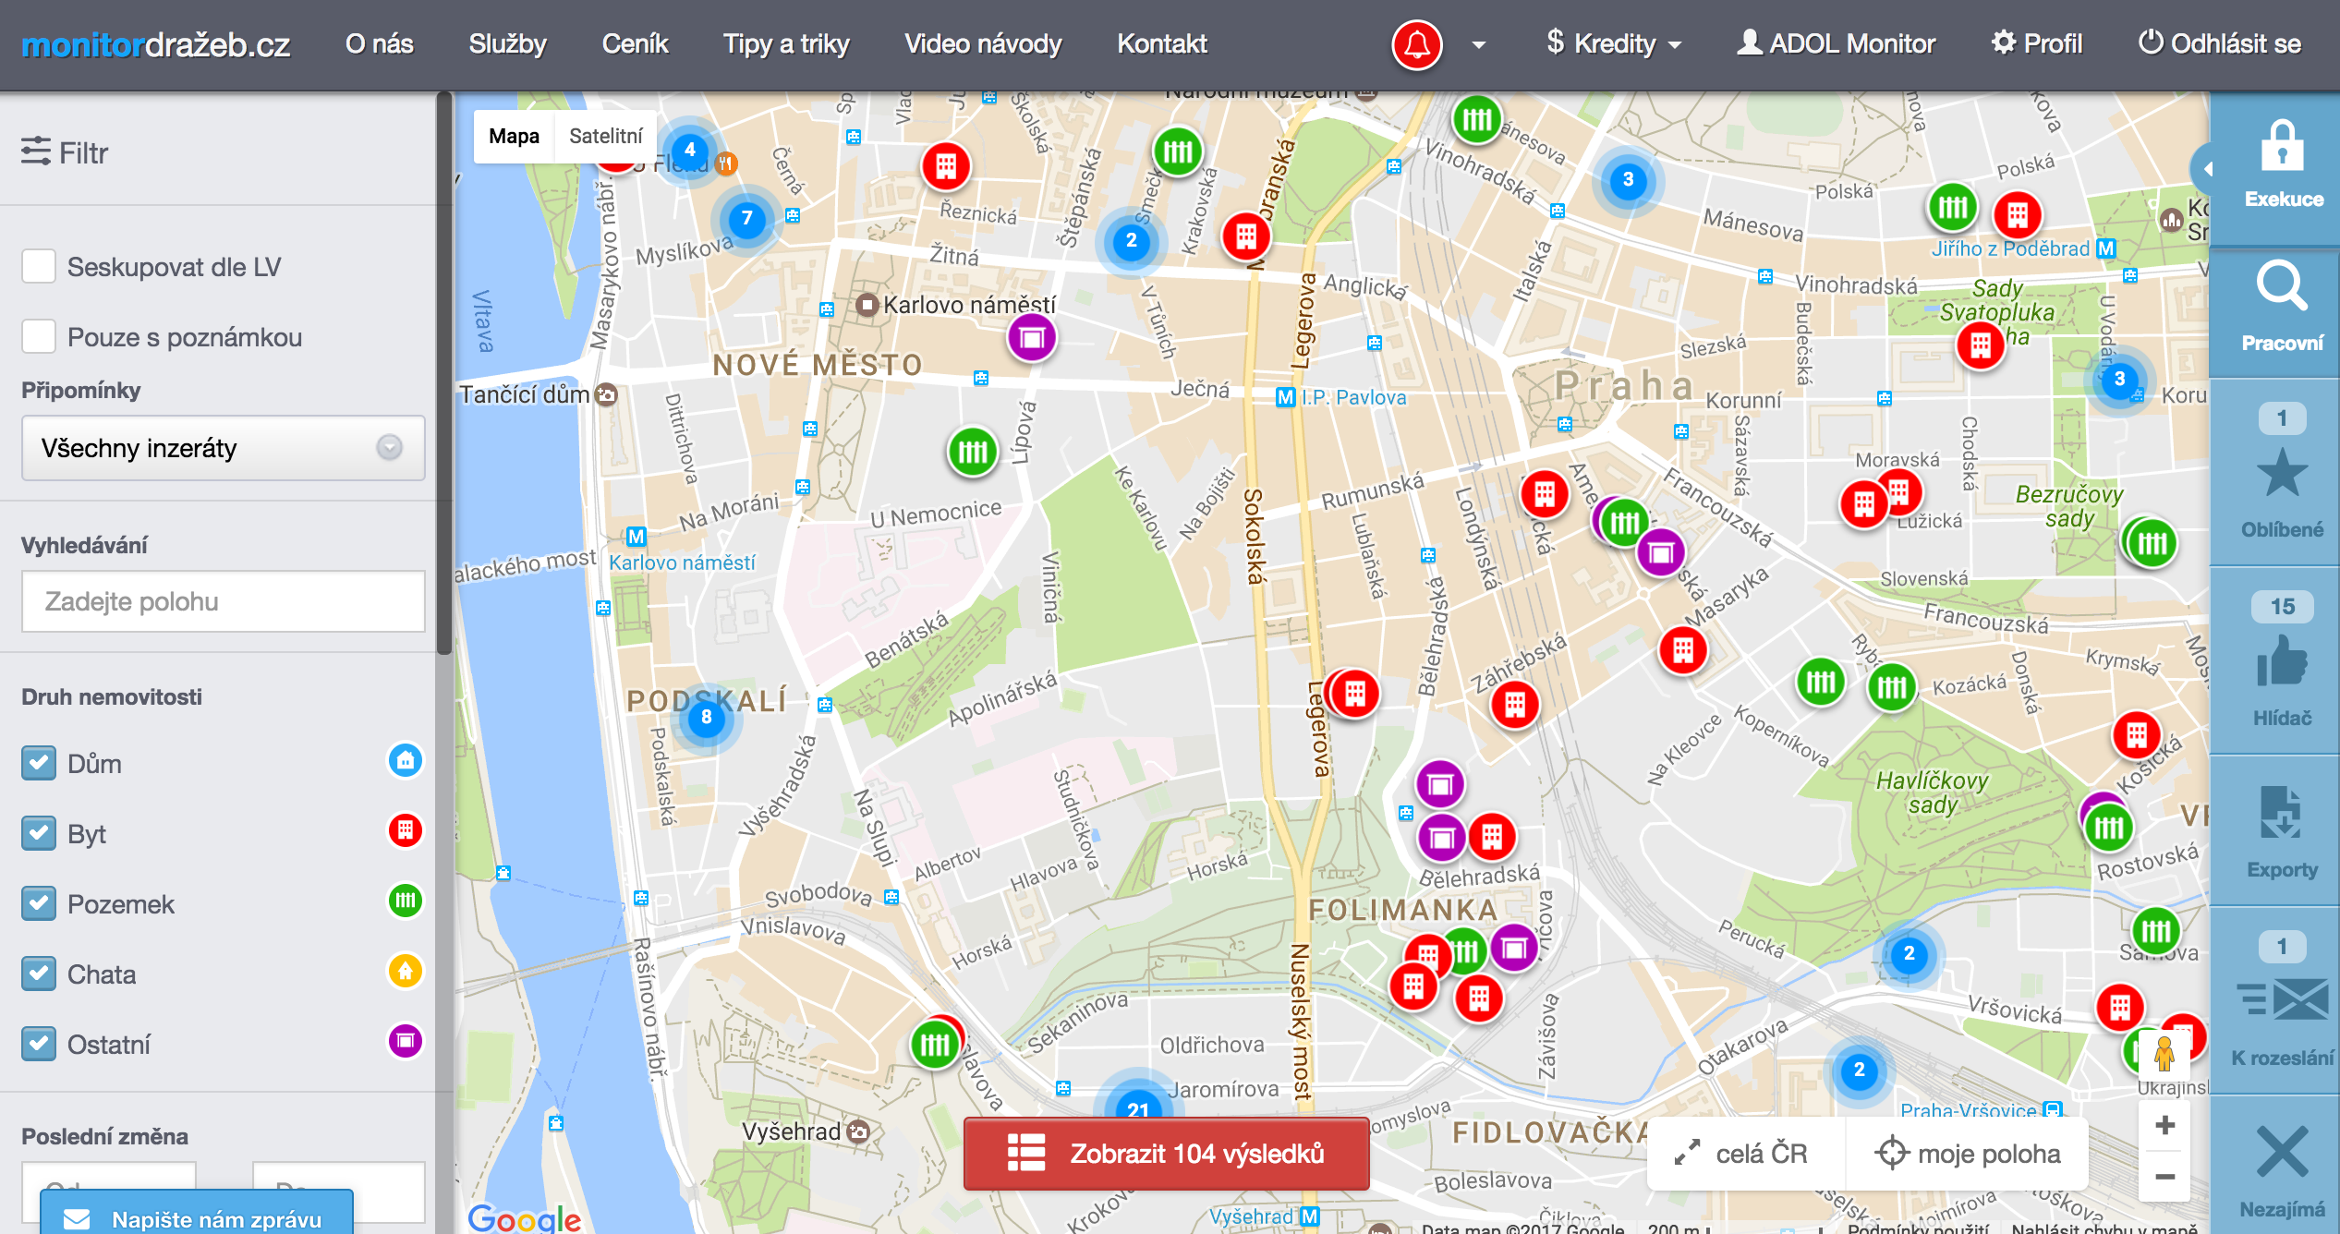Uncheck the Byt property type
Image resolution: width=2340 pixels, height=1234 pixels.
39,833
